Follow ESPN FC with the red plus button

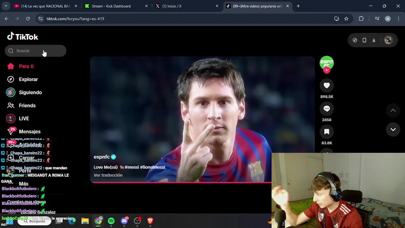click(327, 70)
